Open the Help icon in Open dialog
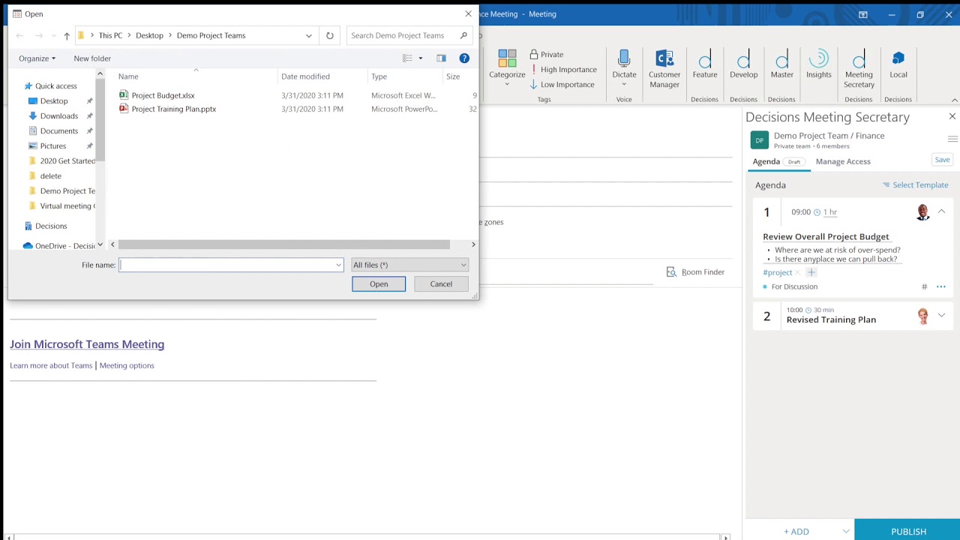 click(x=464, y=58)
